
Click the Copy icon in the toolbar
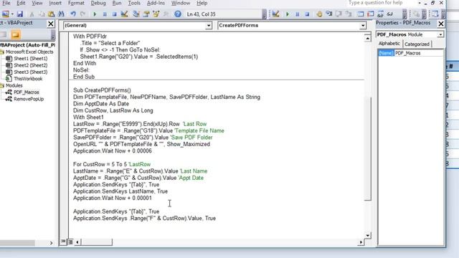[42, 14]
